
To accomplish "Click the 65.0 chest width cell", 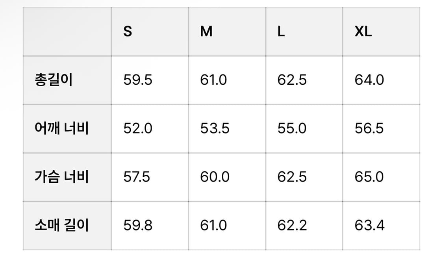I will coord(381,177).
